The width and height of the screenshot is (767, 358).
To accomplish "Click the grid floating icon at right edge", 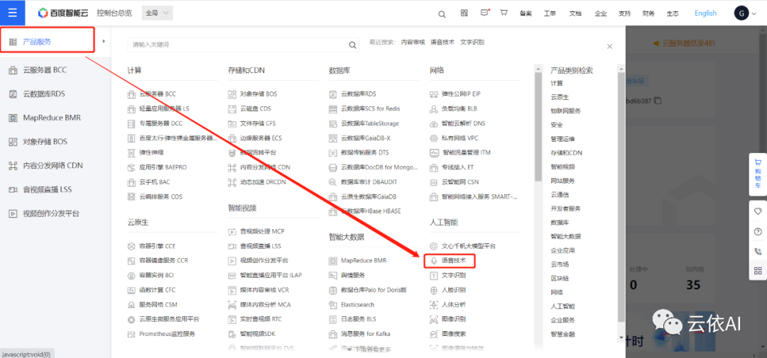I will [x=758, y=271].
